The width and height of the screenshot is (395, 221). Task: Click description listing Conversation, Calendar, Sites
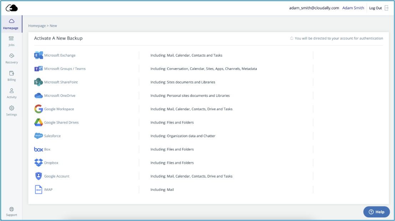(204, 69)
